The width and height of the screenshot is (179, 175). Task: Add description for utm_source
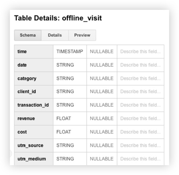(x=140, y=146)
